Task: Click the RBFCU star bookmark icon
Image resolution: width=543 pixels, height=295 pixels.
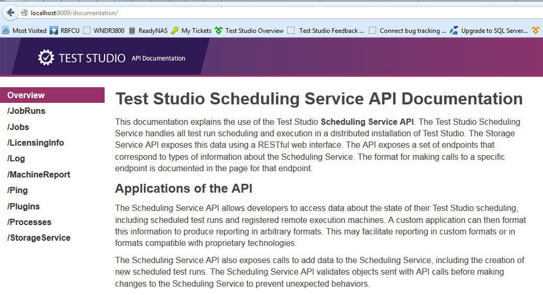Action: point(54,30)
